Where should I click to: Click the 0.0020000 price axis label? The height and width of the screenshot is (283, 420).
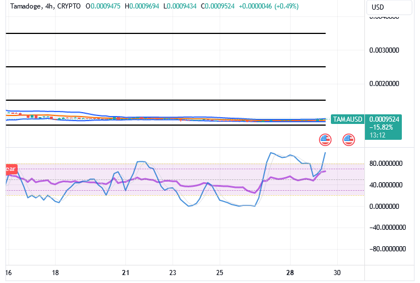click(x=384, y=84)
